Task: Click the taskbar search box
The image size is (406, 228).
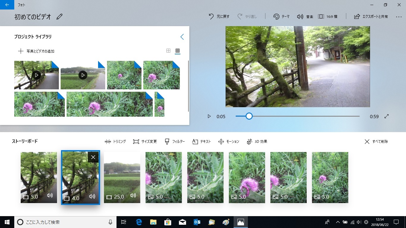Action: [65, 222]
